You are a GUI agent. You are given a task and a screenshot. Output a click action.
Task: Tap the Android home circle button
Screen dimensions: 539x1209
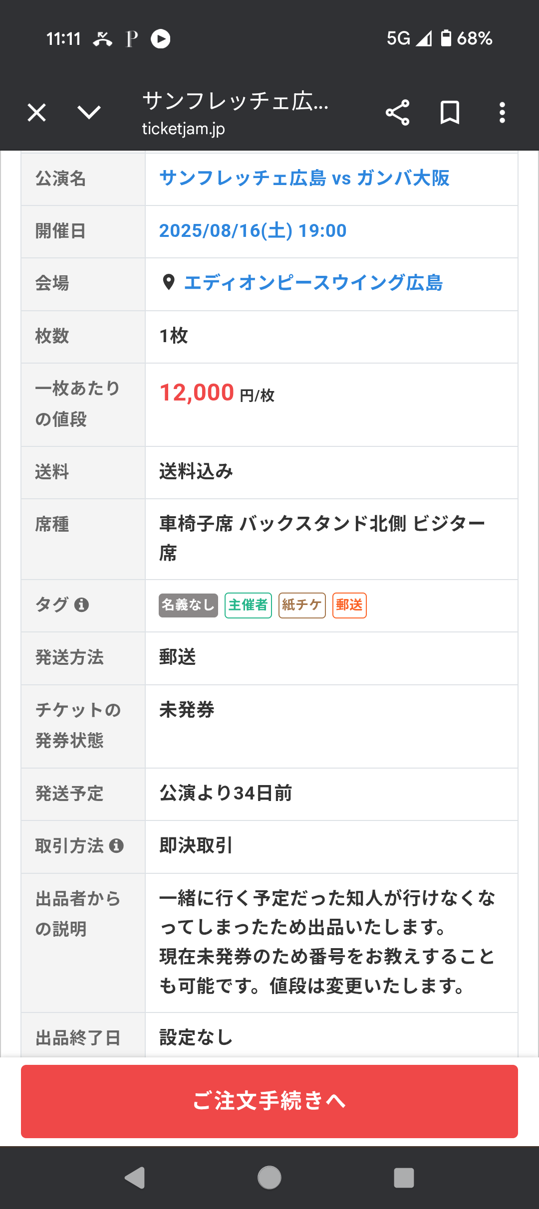pos(269,1178)
